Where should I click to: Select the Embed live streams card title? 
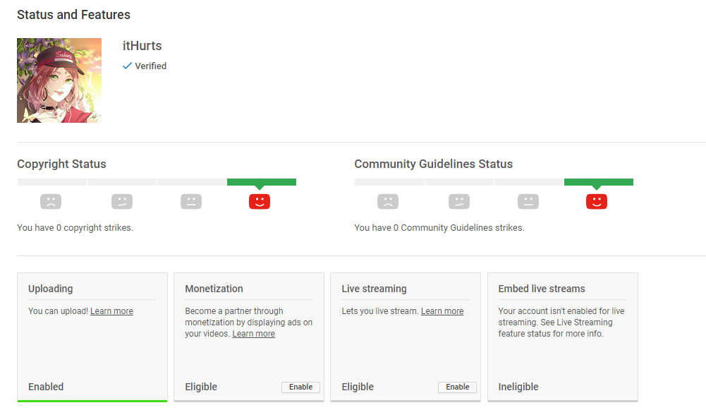pos(542,289)
